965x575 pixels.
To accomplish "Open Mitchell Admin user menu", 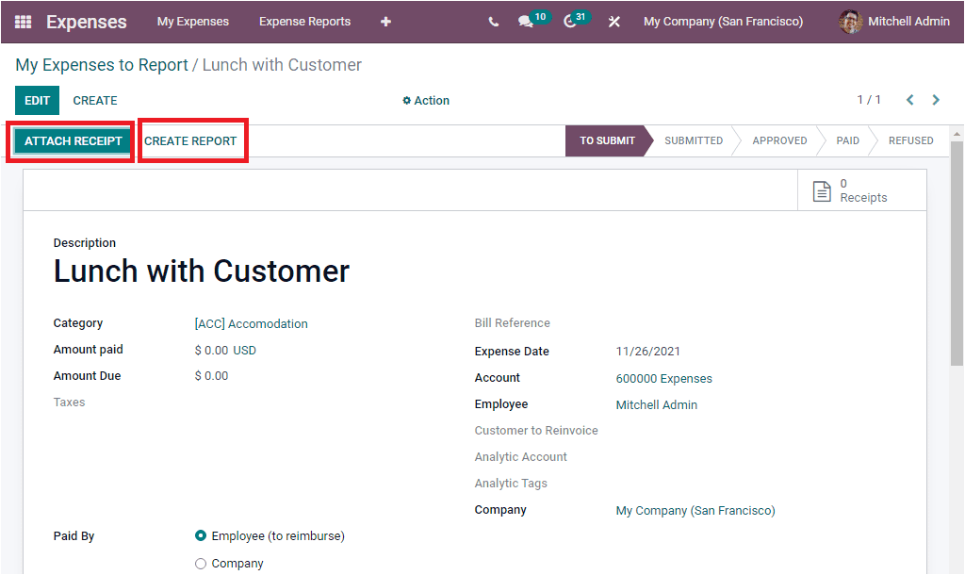I will (894, 22).
